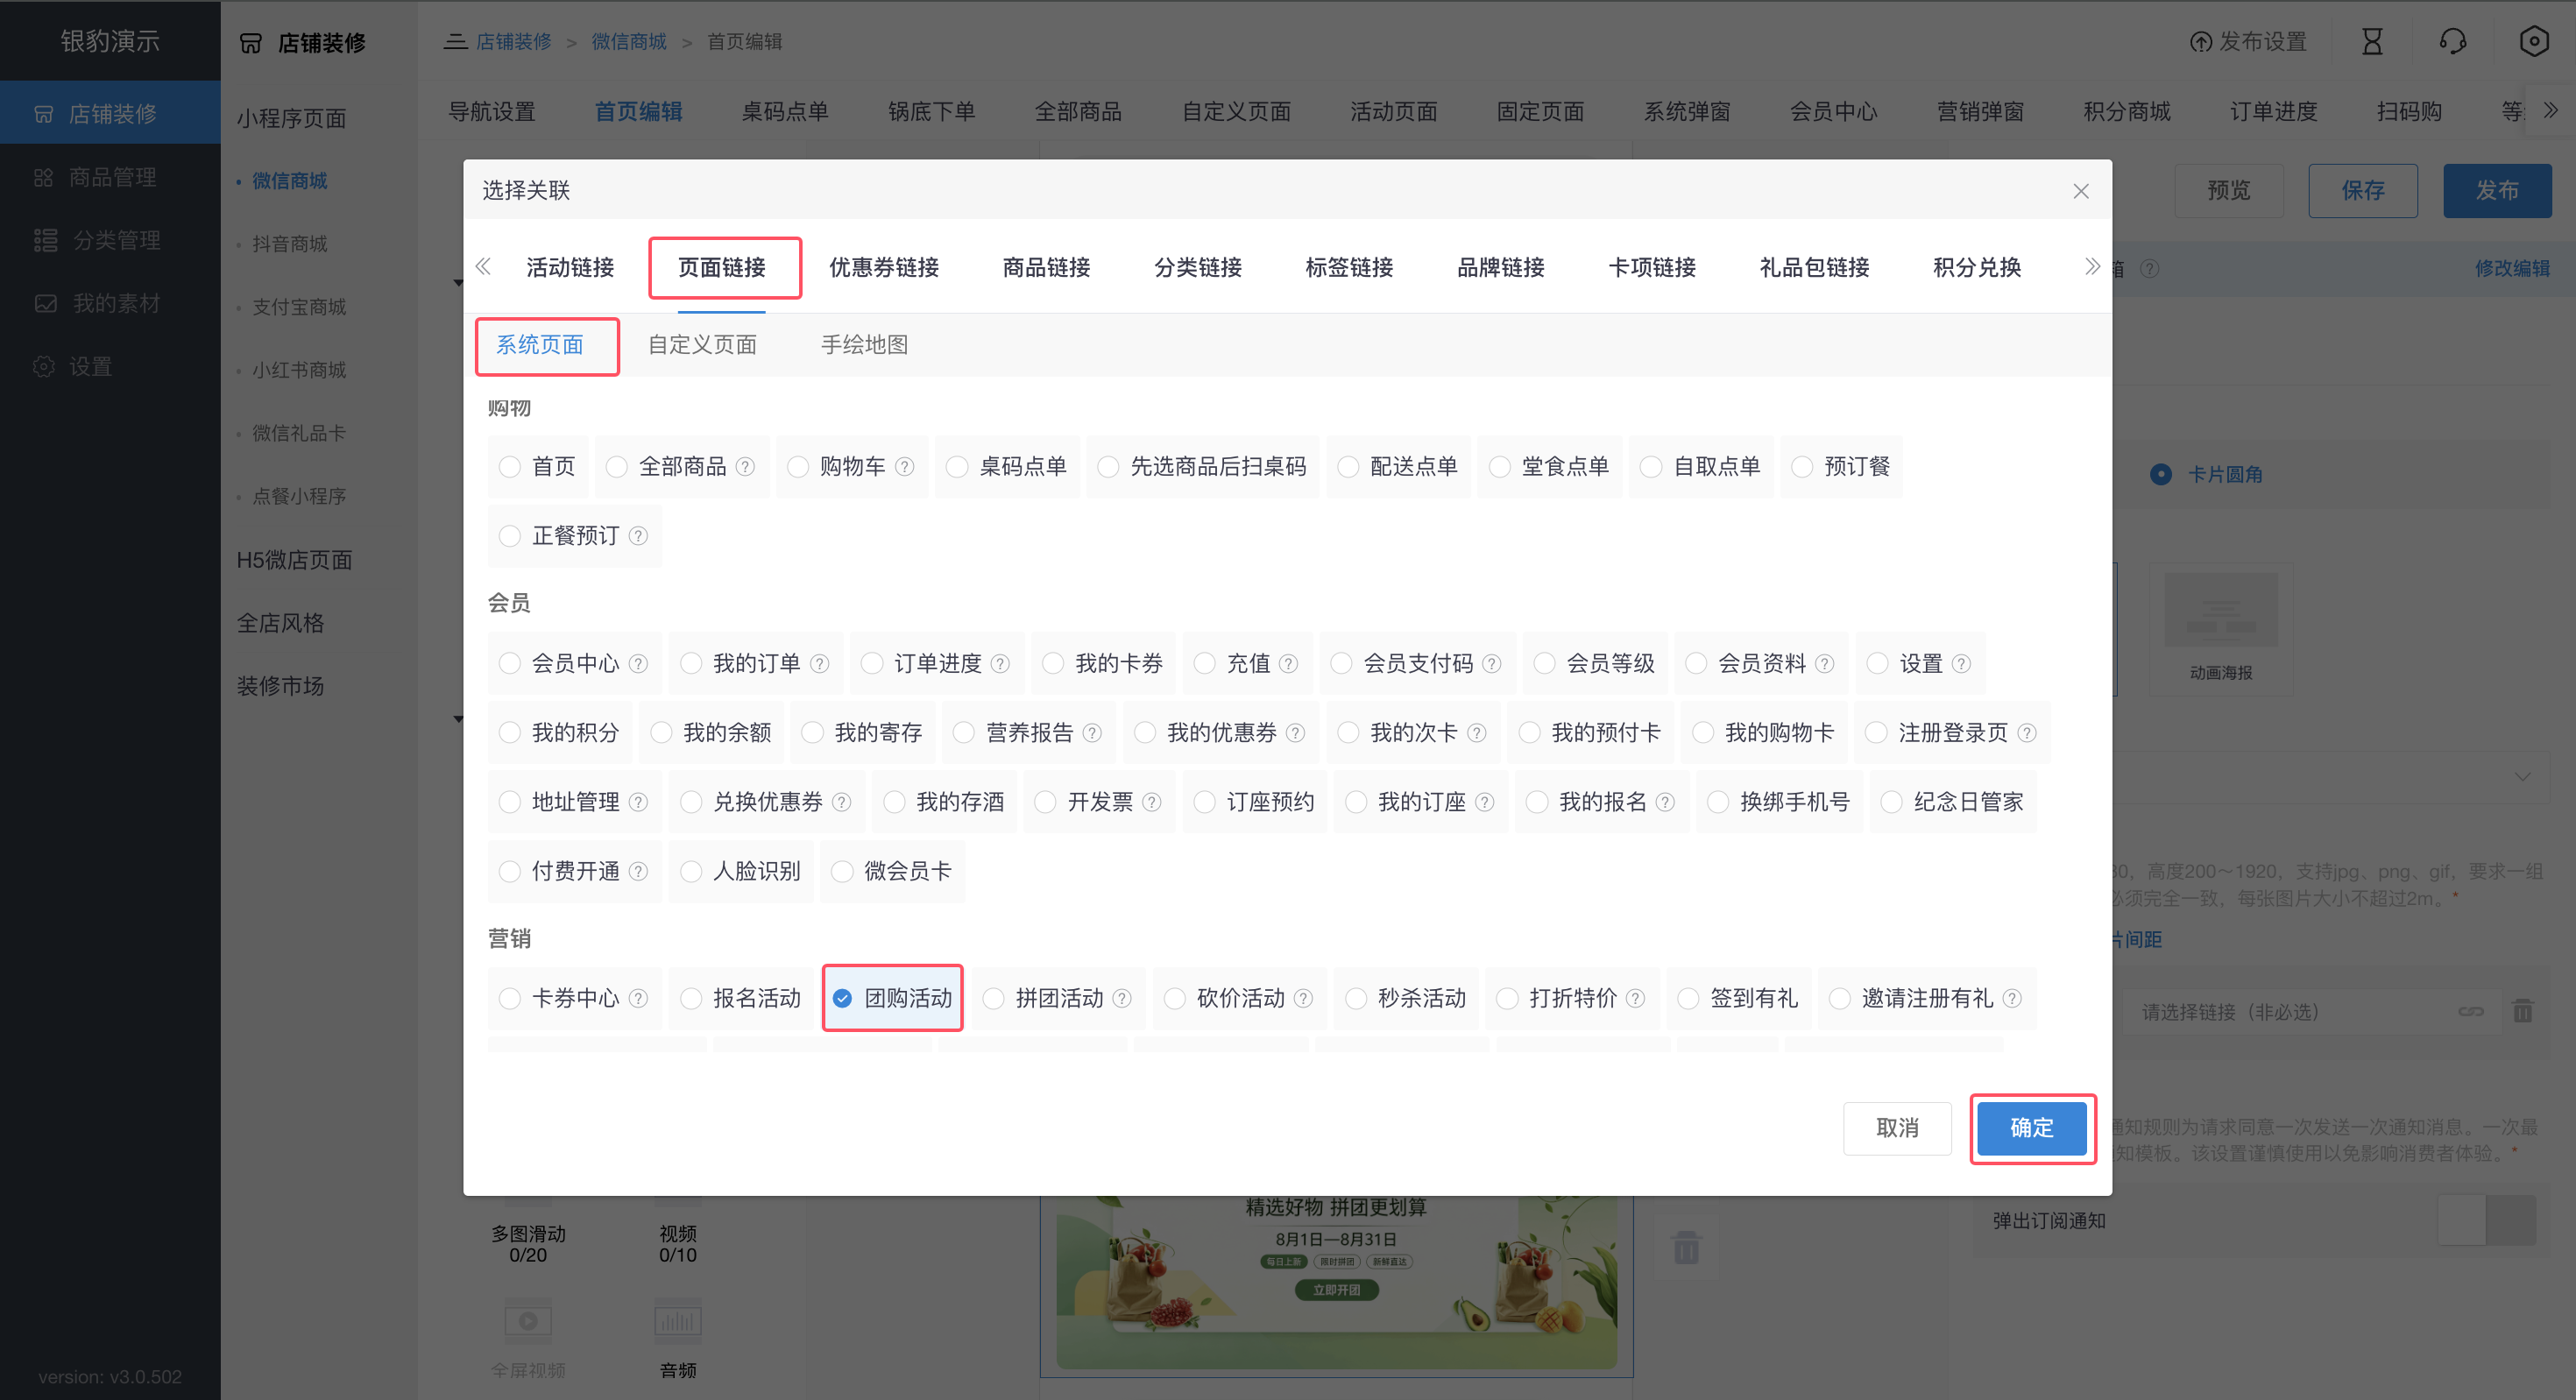
Task: Open the 桌码点单 top navigation tab
Action: point(785,111)
